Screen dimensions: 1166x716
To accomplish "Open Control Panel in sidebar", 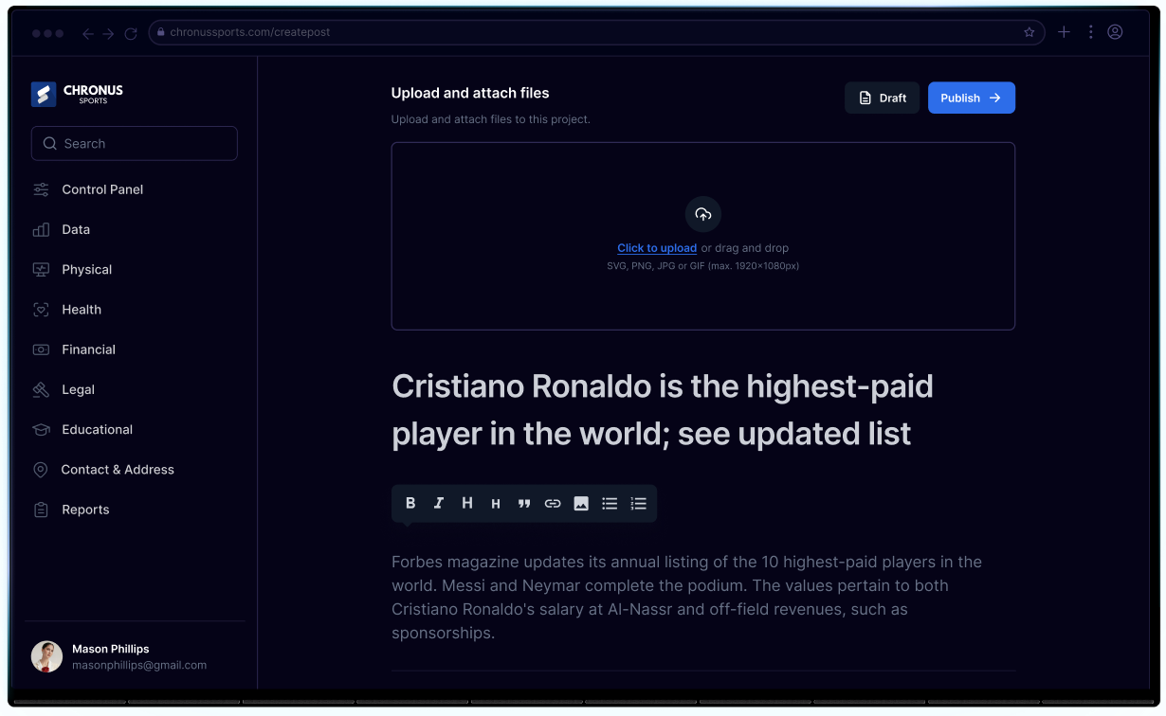I will [x=102, y=189].
